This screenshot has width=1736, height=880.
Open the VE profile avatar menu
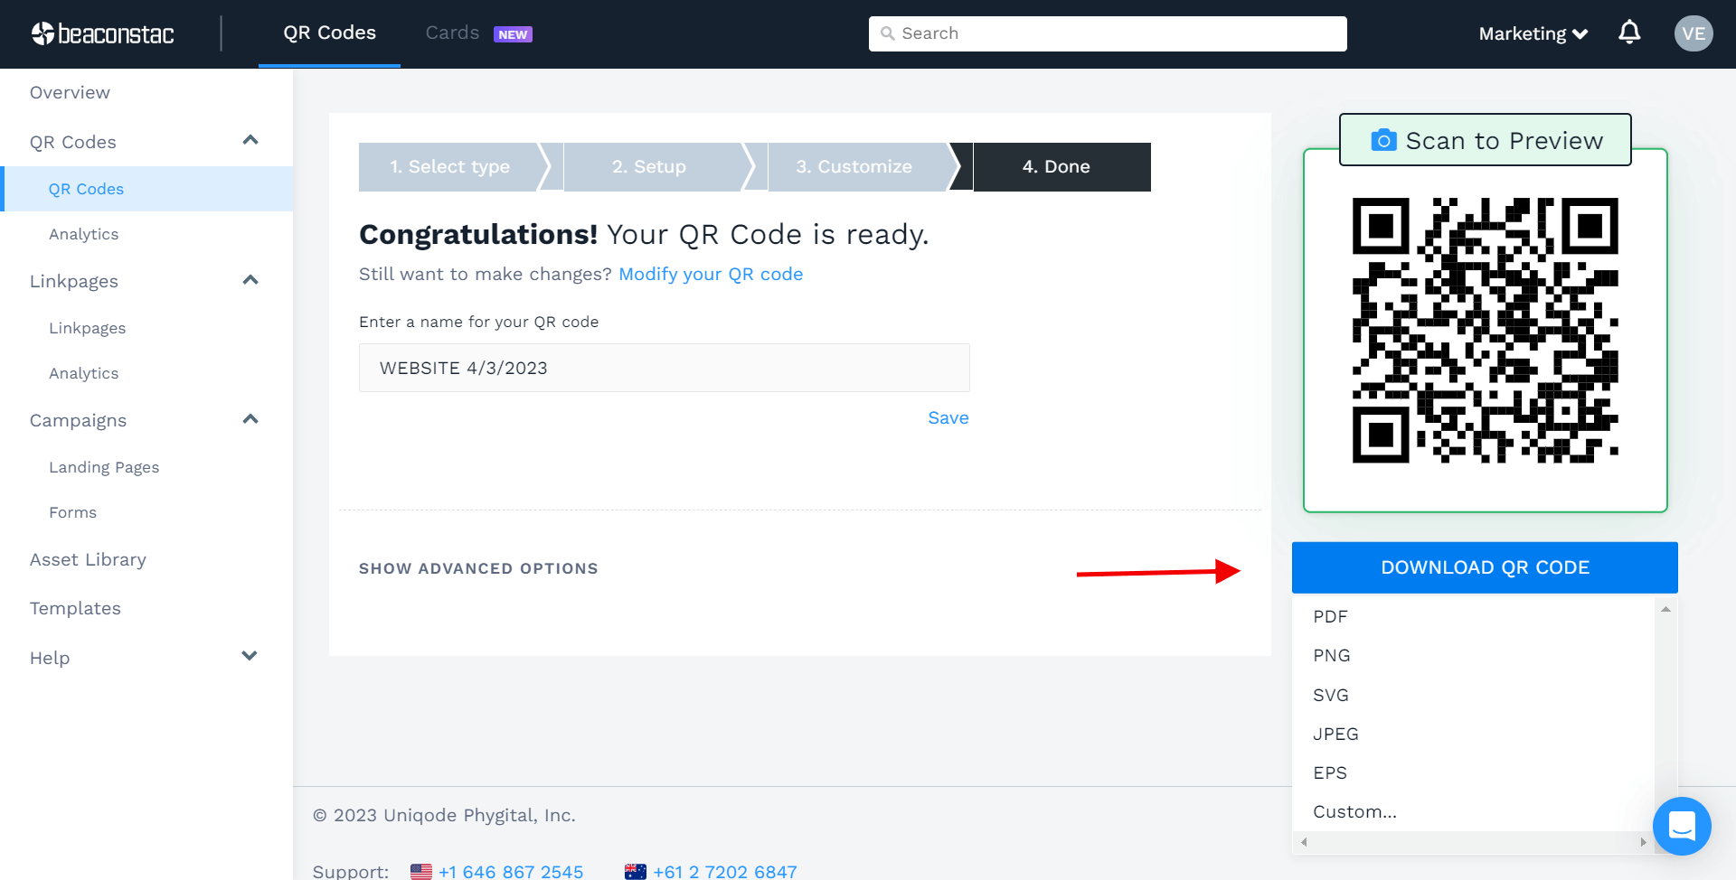pyautogui.click(x=1694, y=33)
